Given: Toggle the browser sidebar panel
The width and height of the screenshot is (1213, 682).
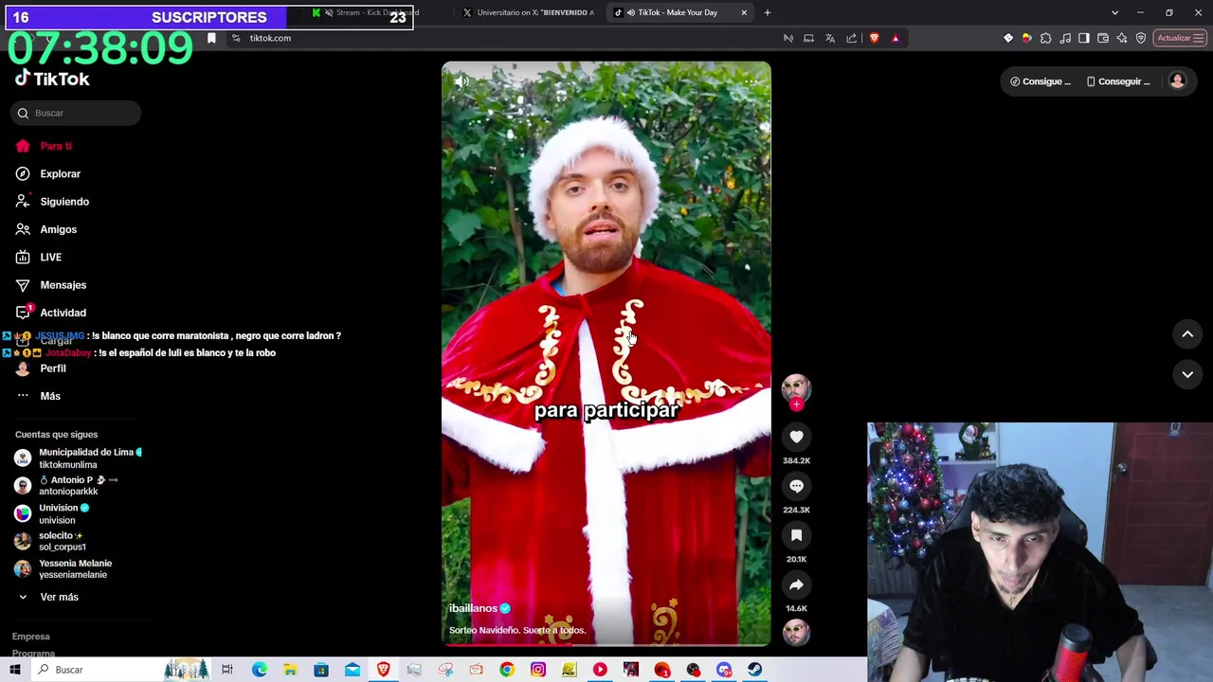Looking at the screenshot, I should click(x=1084, y=38).
